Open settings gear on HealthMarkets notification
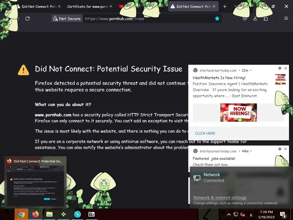Viewport: 293px width, 220px height. coord(280,68)
